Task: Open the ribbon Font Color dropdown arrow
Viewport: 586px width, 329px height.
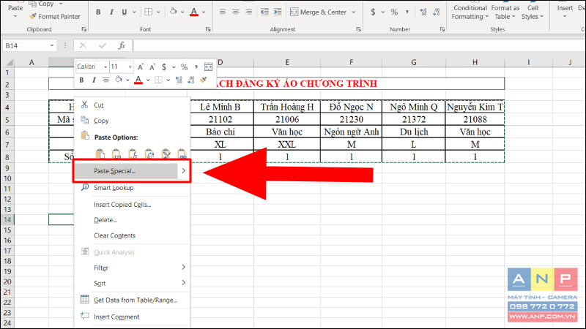Action: [204, 12]
